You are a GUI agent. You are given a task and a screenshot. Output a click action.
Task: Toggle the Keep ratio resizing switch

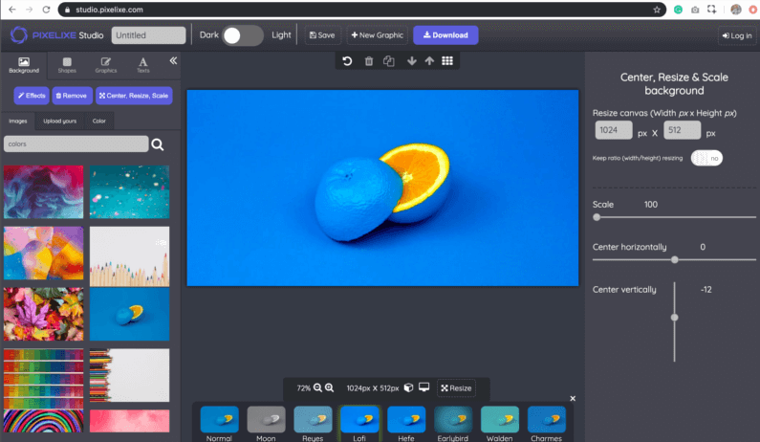coord(706,158)
